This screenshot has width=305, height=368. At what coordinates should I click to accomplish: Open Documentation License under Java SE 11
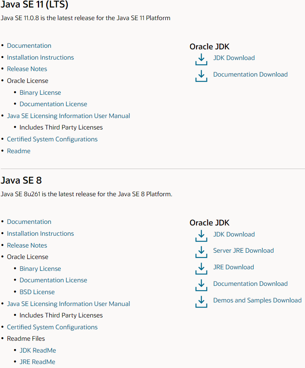[53, 104]
